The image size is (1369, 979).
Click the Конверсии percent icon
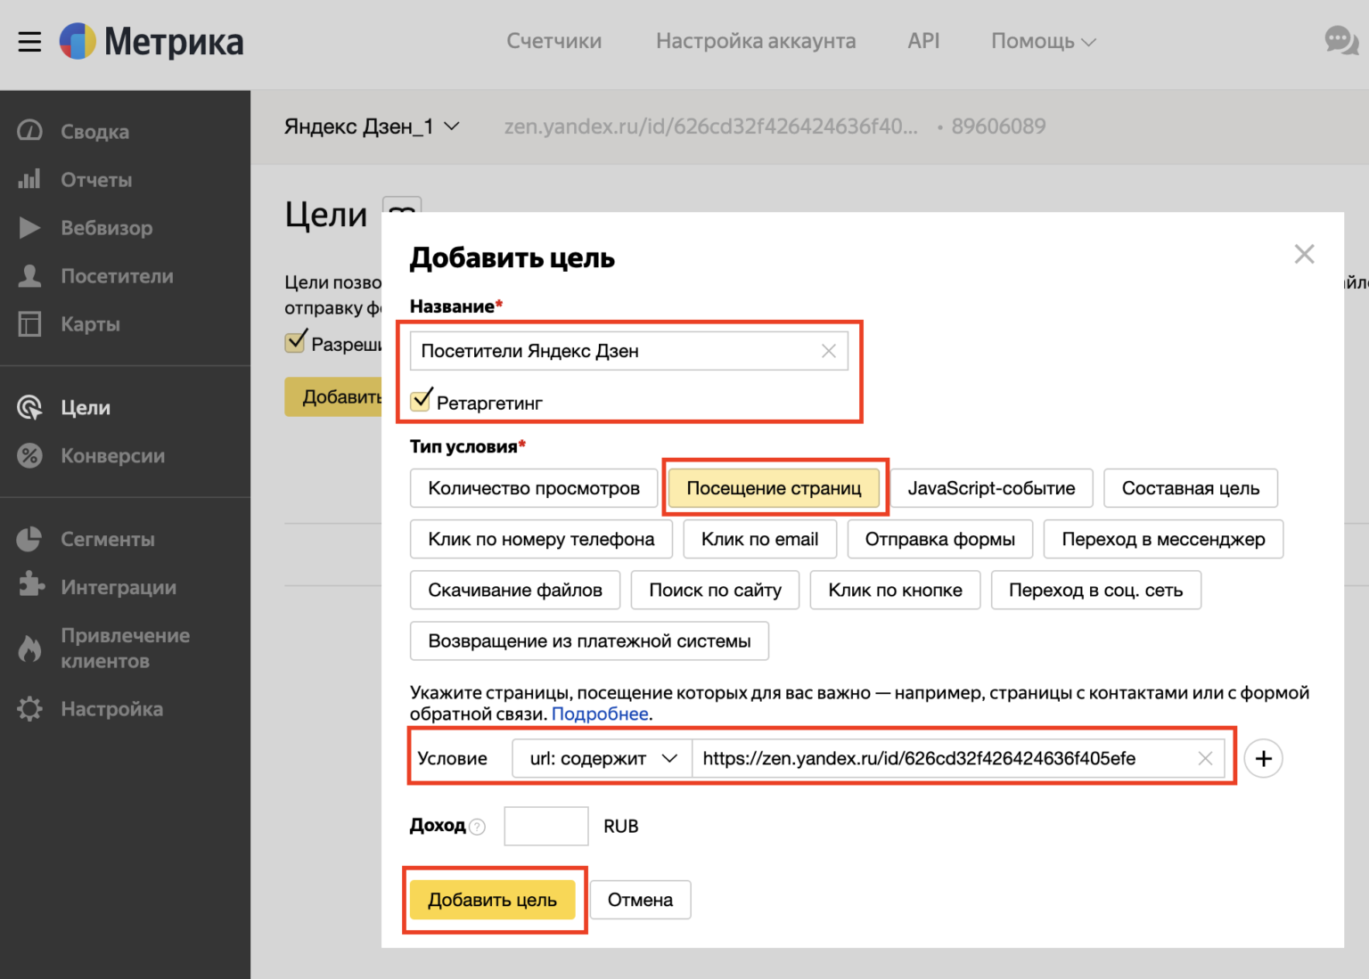[x=29, y=455]
